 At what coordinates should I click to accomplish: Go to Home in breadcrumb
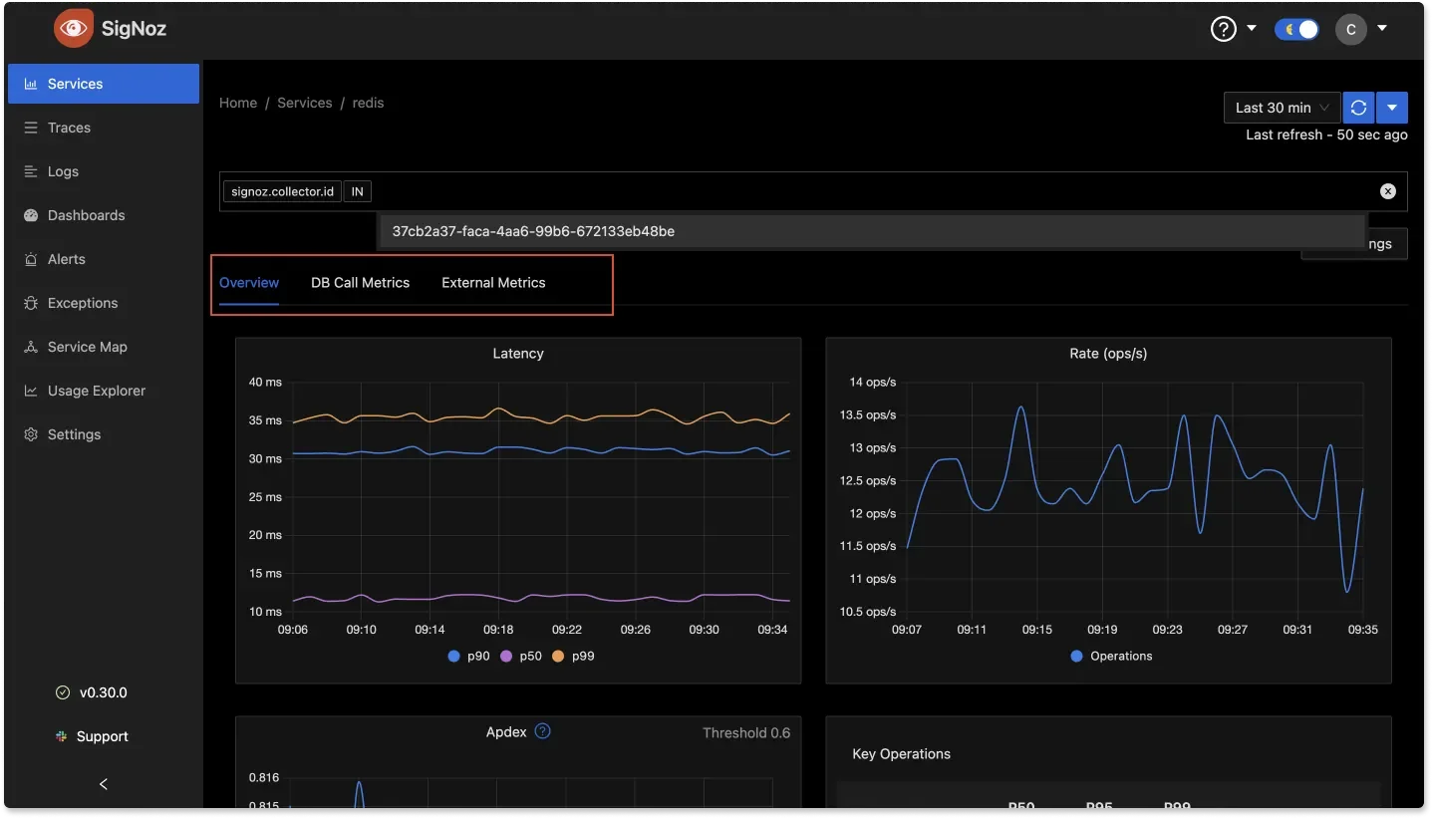[238, 103]
